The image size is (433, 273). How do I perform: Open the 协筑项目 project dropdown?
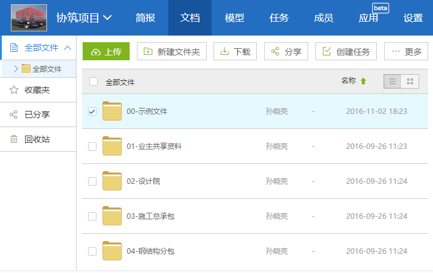tap(84, 17)
